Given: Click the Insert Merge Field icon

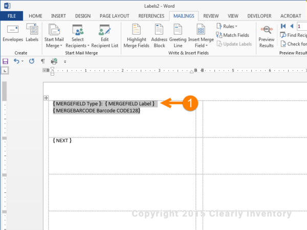Looking at the screenshot, I should (201, 29).
